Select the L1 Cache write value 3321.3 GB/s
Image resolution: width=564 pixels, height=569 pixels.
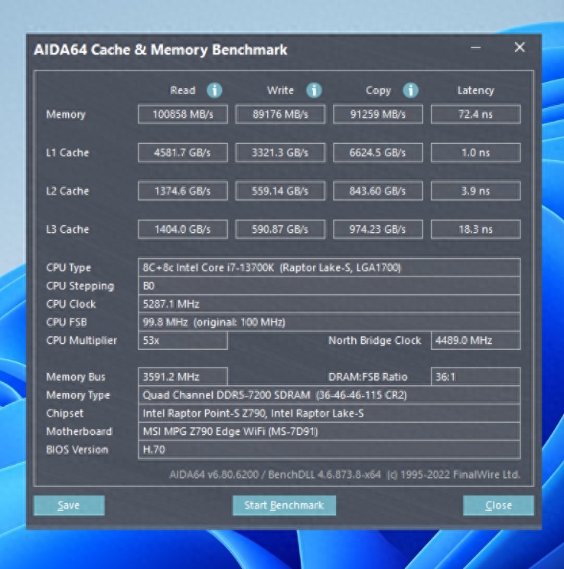(x=280, y=152)
